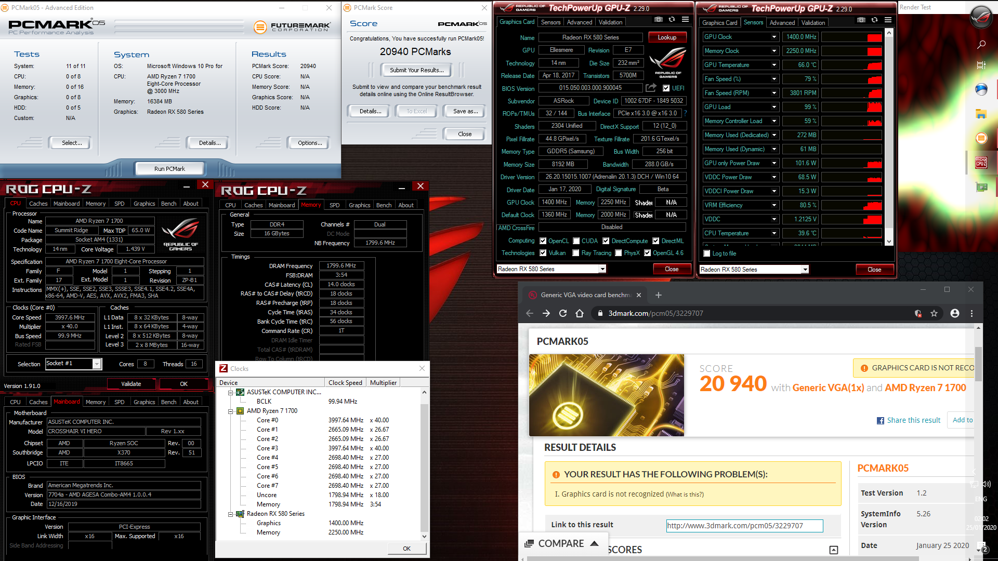Switch to ROG CPU-Z taskbar icon
This screenshot has height=561, width=998.
pyautogui.click(x=981, y=163)
